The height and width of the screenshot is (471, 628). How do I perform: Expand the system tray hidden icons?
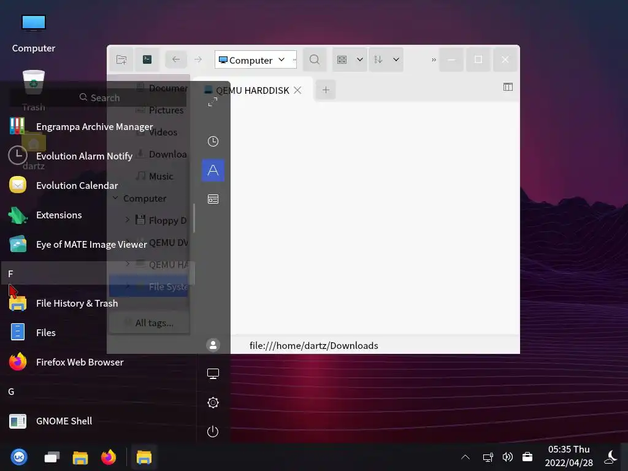point(465,456)
